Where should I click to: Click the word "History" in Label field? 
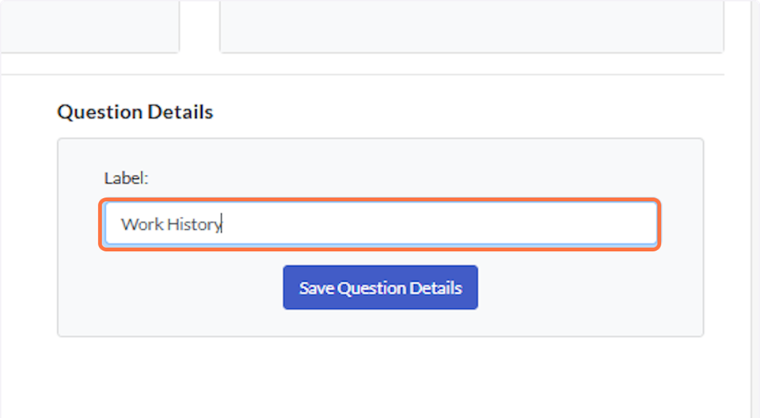click(x=194, y=225)
